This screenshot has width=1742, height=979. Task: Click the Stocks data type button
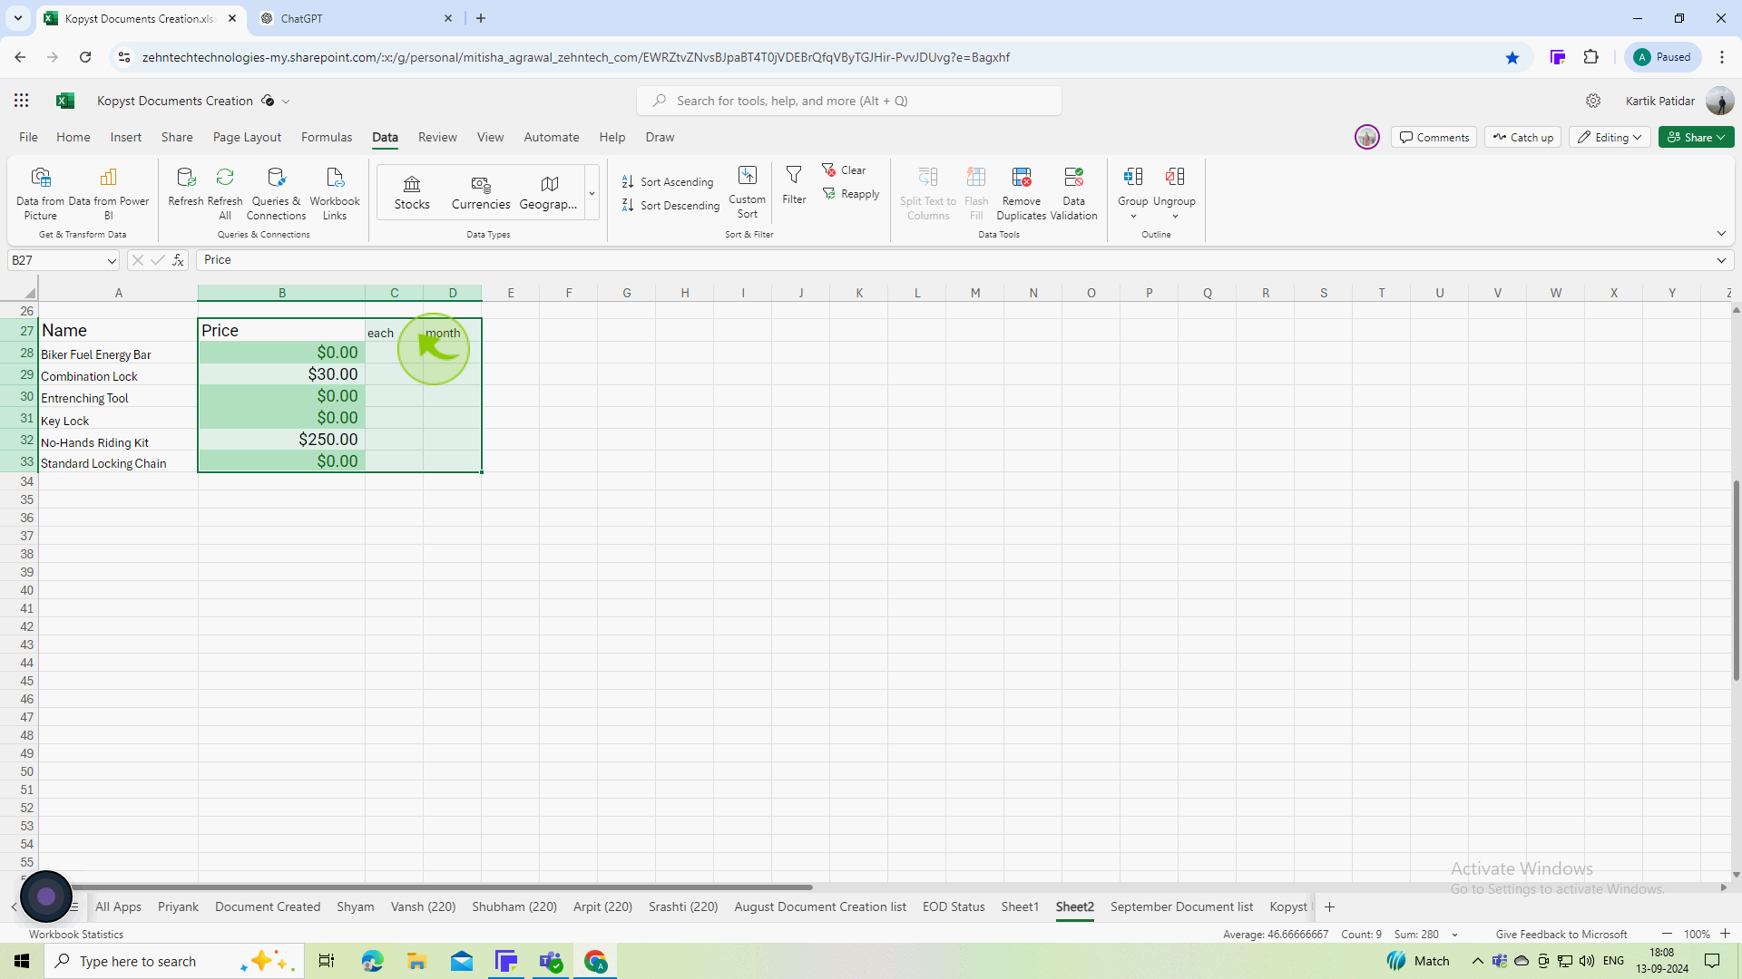click(x=412, y=191)
